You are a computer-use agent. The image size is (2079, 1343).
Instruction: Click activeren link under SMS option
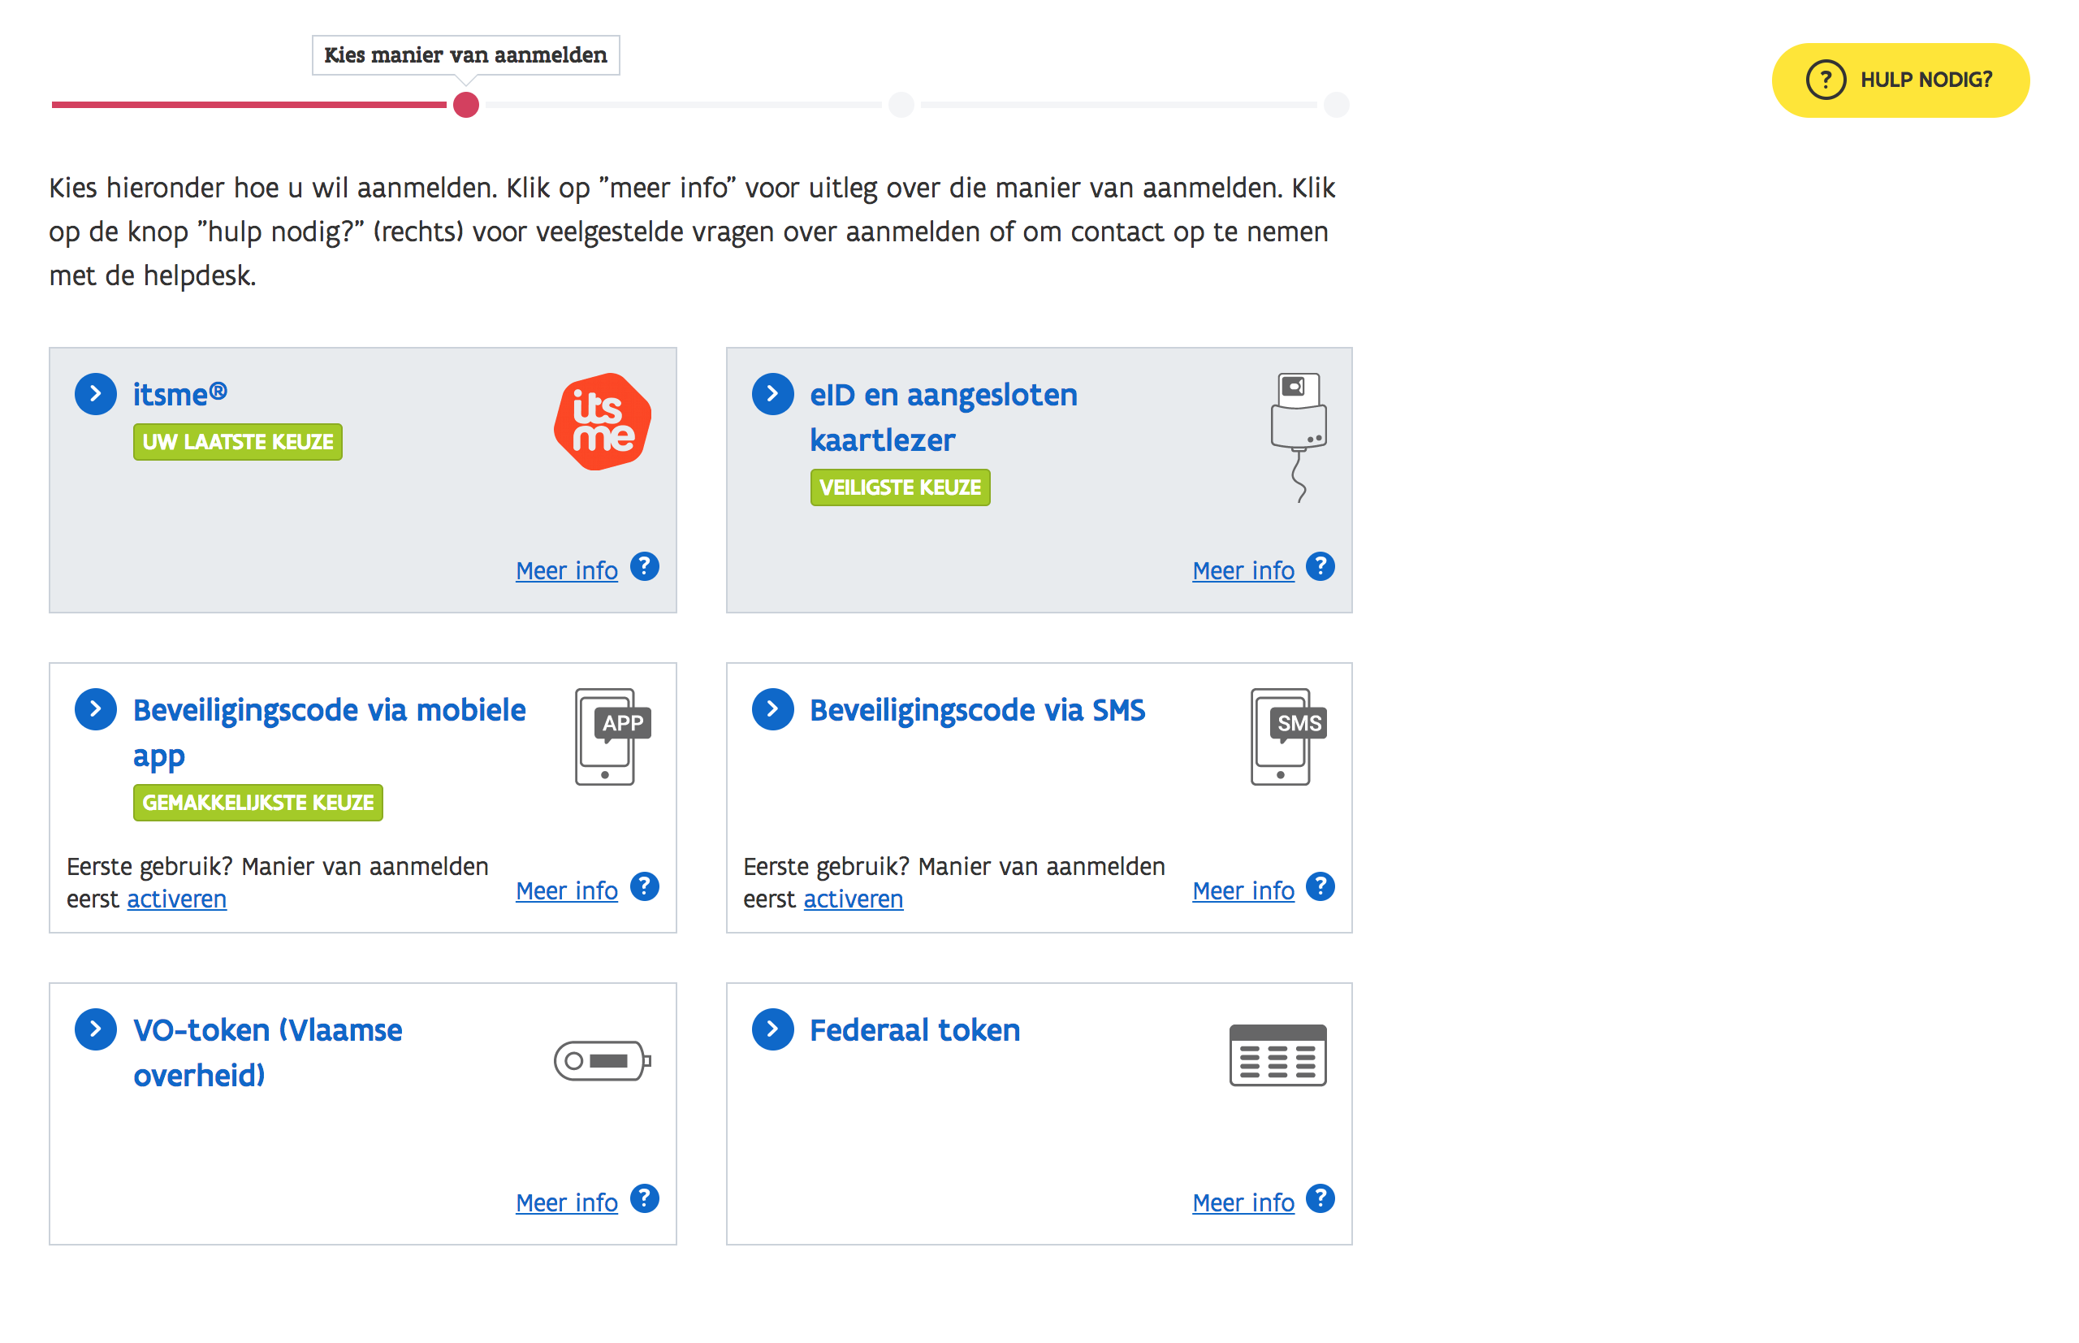[853, 899]
